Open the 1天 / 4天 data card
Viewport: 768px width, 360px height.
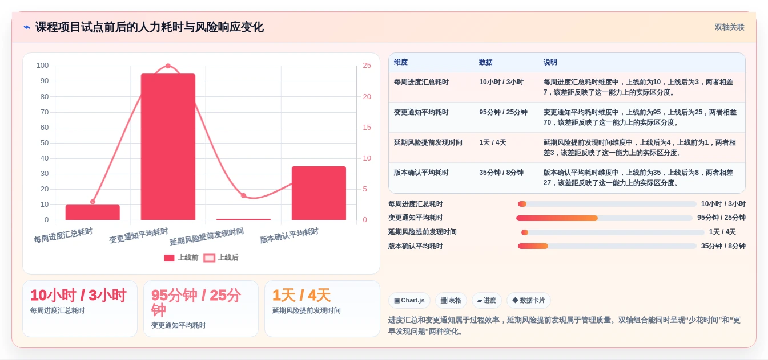[x=322, y=309]
